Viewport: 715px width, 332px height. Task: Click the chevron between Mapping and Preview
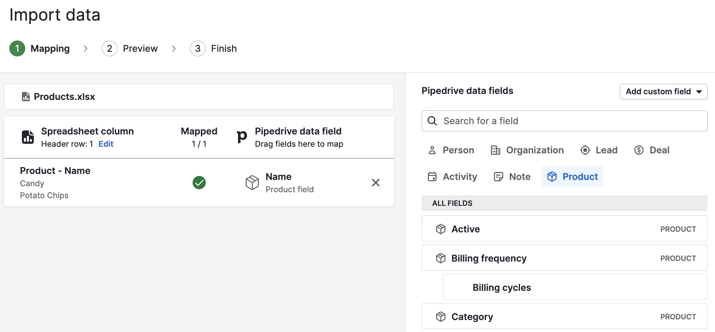coord(86,48)
